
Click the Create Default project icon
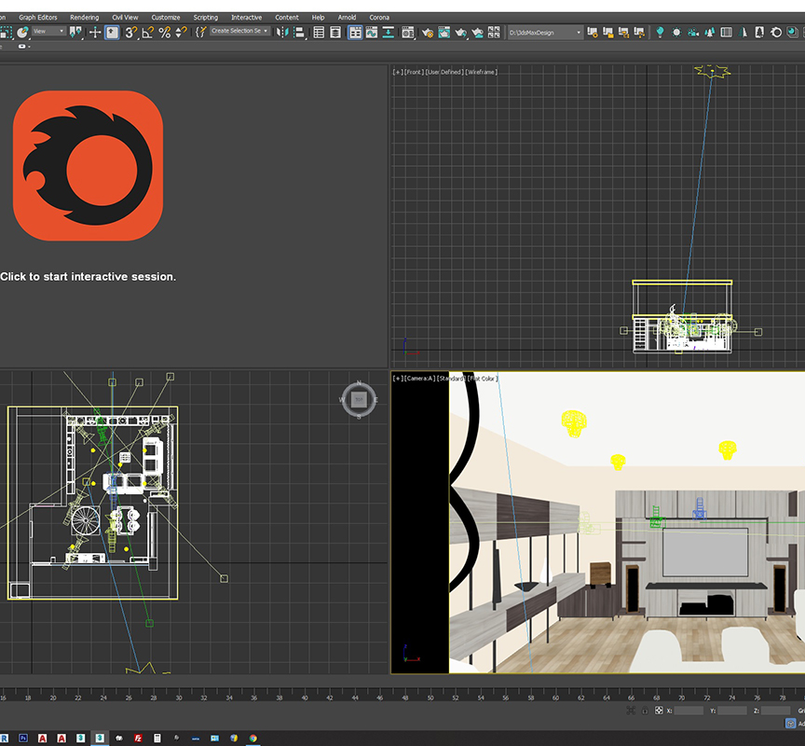click(x=623, y=33)
